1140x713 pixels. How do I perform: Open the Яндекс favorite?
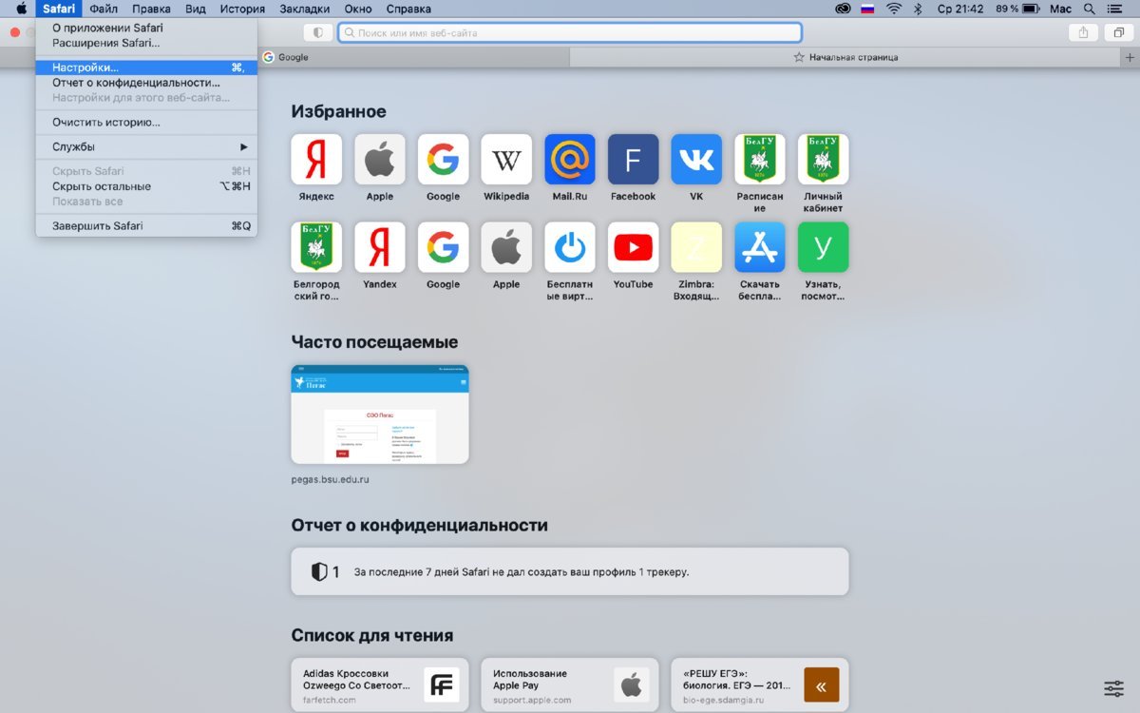(x=316, y=159)
